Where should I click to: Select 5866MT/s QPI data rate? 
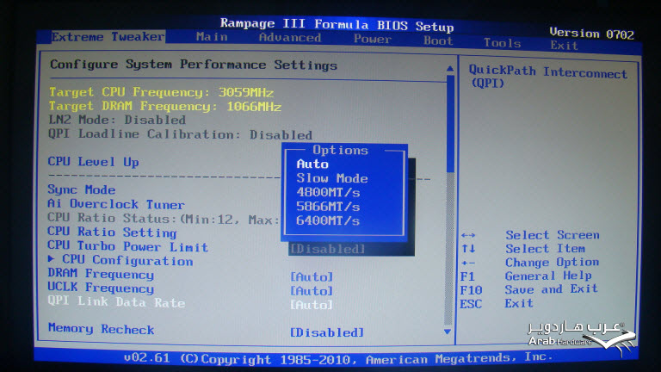coord(328,207)
